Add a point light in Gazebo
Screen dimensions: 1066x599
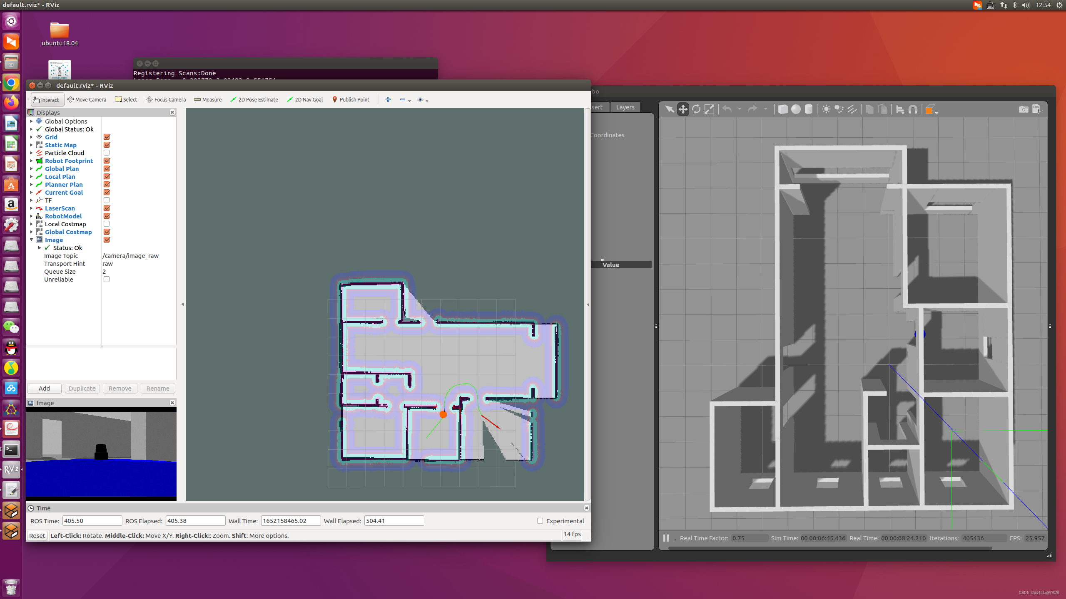(x=826, y=109)
